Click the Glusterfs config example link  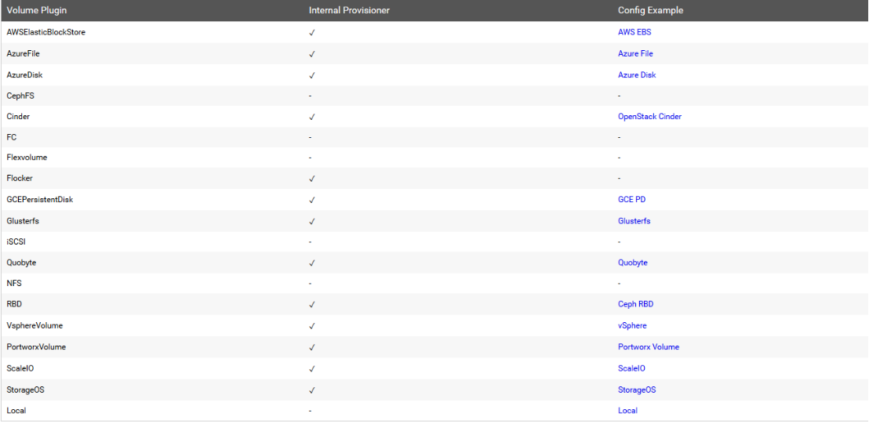coord(634,221)
